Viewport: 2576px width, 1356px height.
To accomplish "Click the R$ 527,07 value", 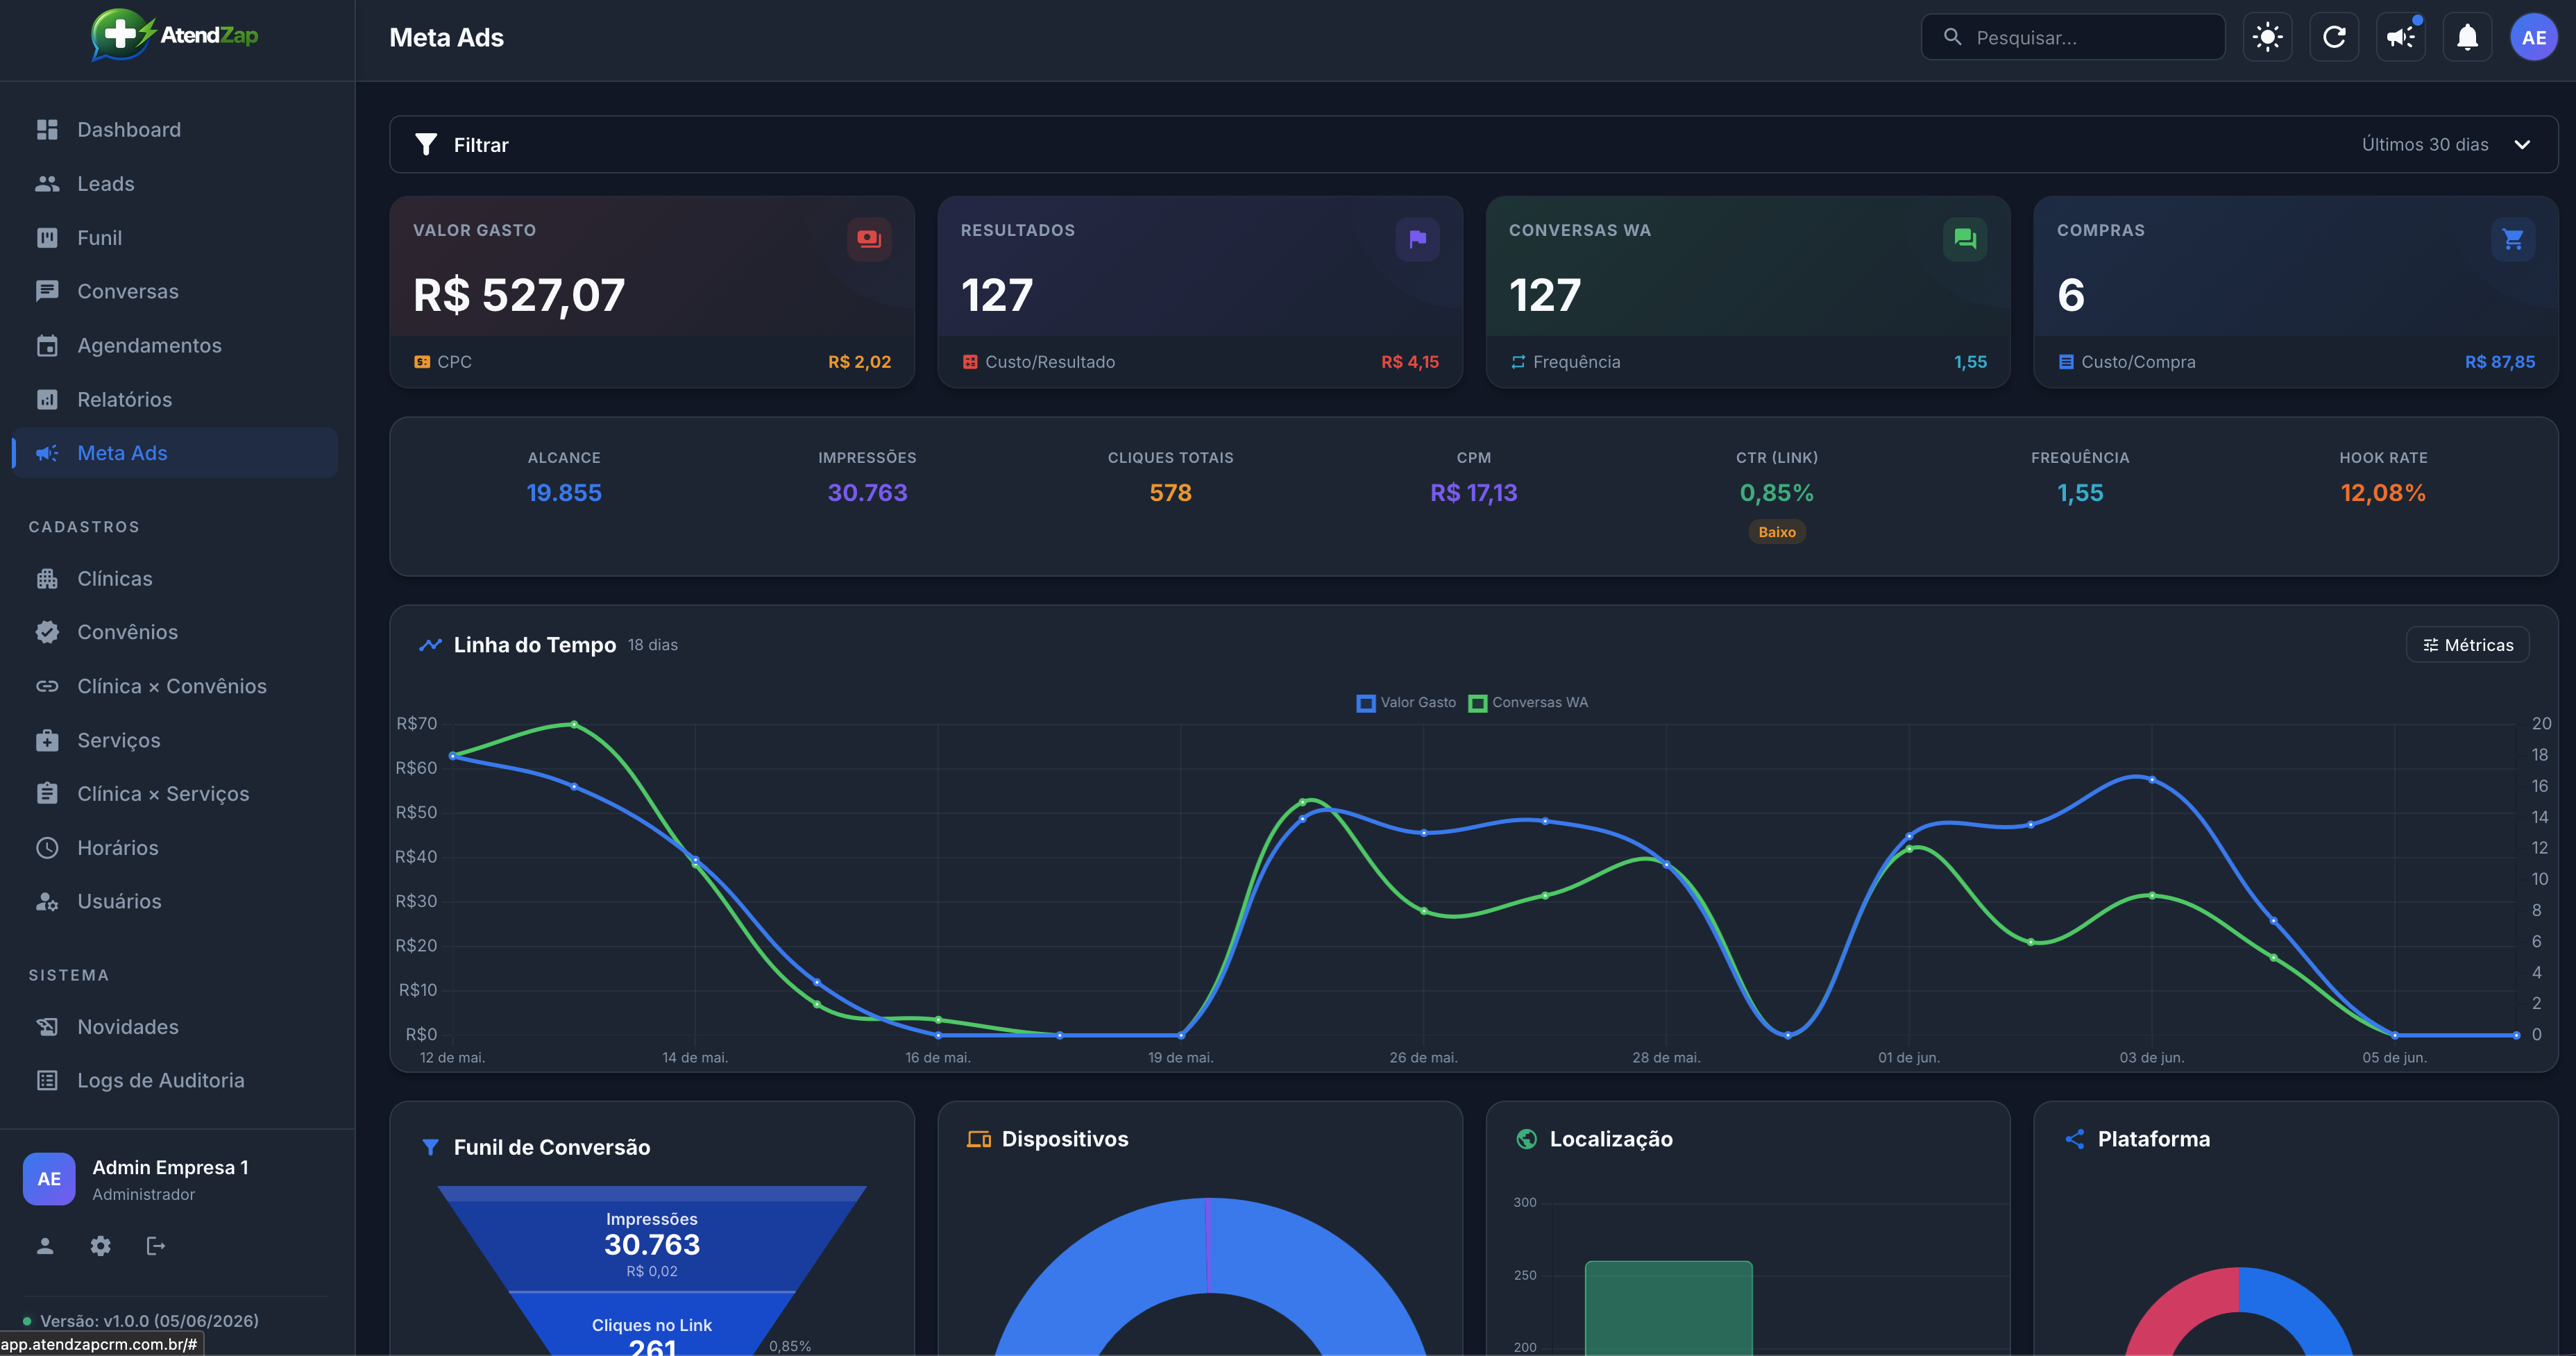I will [x=519, y=295].
